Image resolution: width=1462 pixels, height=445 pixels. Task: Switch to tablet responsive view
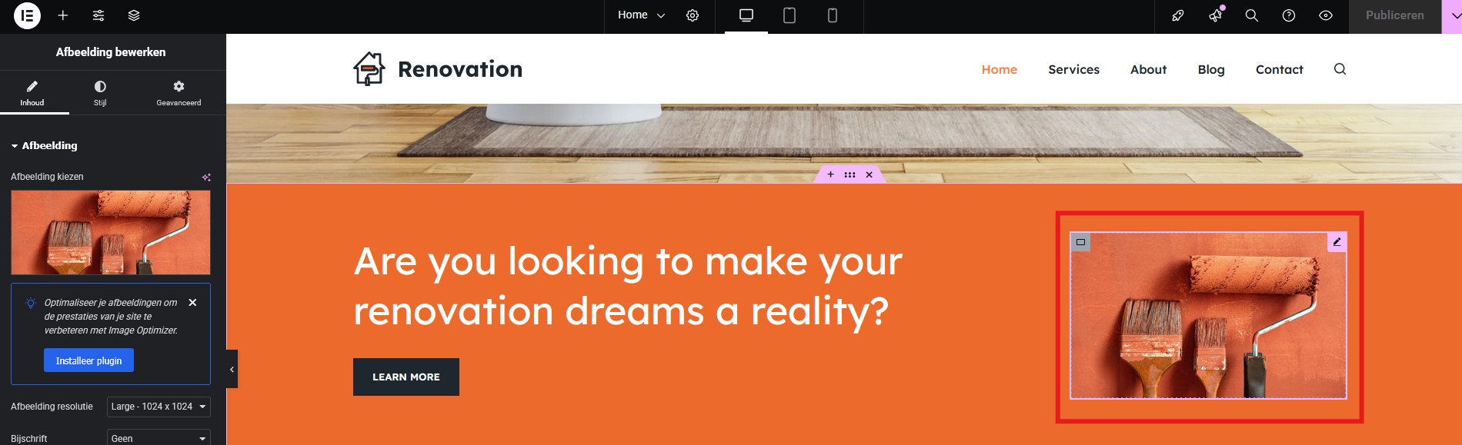pyautogui.click(x=789, y=15)
